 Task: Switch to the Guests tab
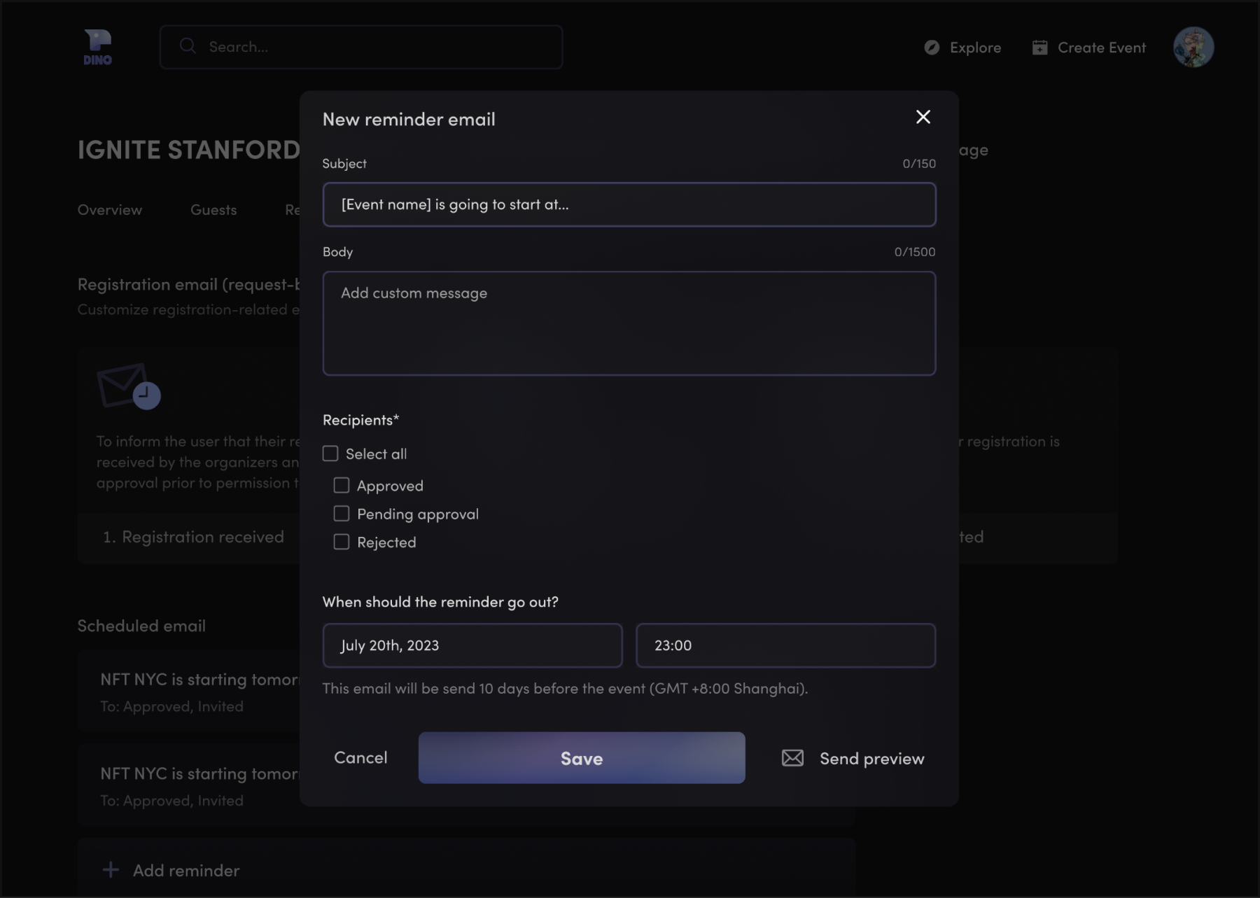click(213, 210)
